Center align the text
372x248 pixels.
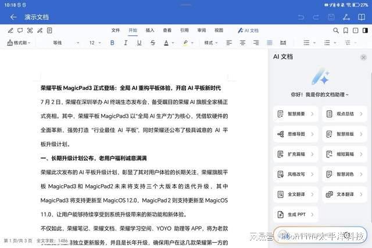(242, 42)
